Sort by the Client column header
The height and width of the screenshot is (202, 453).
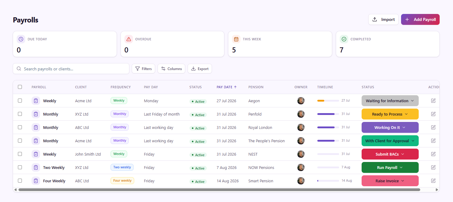click(x=81, y=87)
